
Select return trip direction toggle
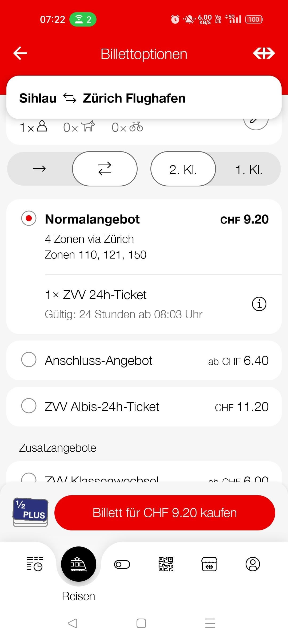[105, 169]
